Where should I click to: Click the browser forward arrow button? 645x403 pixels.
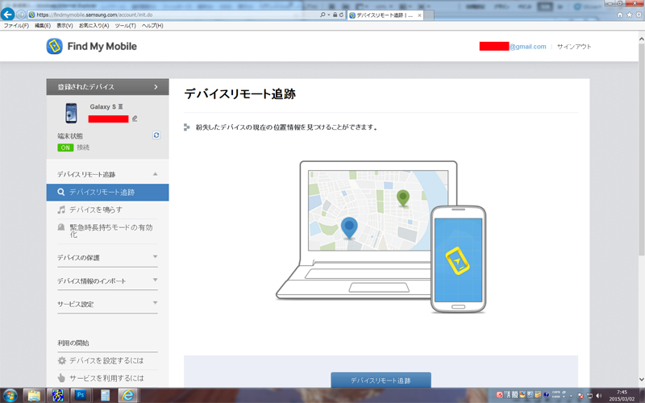click(x=21, y=15)
